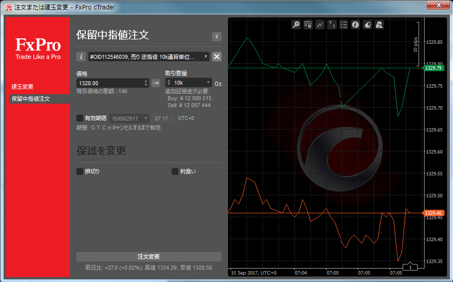Open the order selection dropdown #OID112546039
This screenshot has height=282, width=453.
[x=149, y=57]
